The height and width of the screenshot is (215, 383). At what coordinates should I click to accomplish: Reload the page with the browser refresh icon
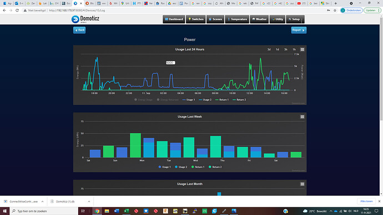17,11
